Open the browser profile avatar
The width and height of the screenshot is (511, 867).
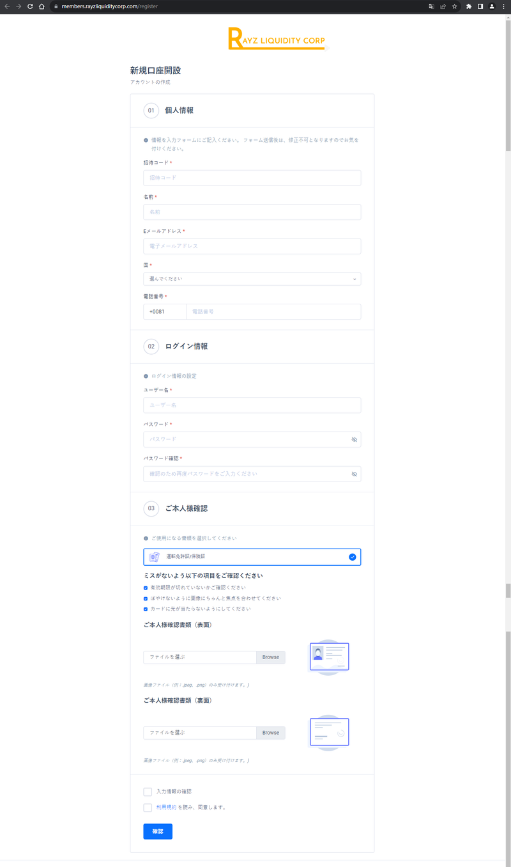point(492,6)
